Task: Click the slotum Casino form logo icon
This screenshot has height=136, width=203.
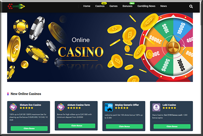Action: (61, 107)
